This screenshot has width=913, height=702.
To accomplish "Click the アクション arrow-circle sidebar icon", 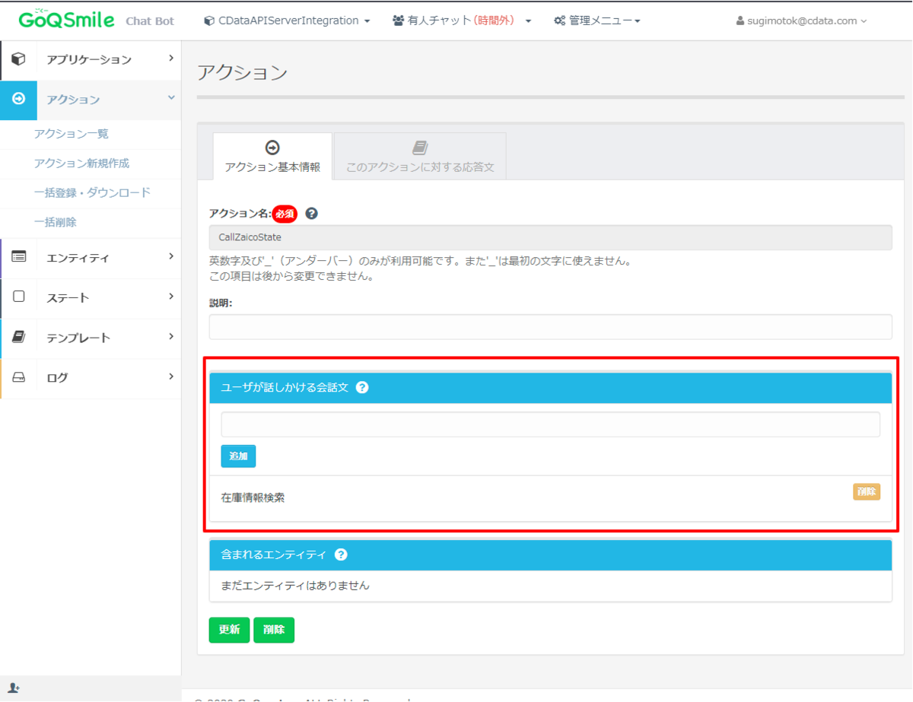I will click(18, 100).
